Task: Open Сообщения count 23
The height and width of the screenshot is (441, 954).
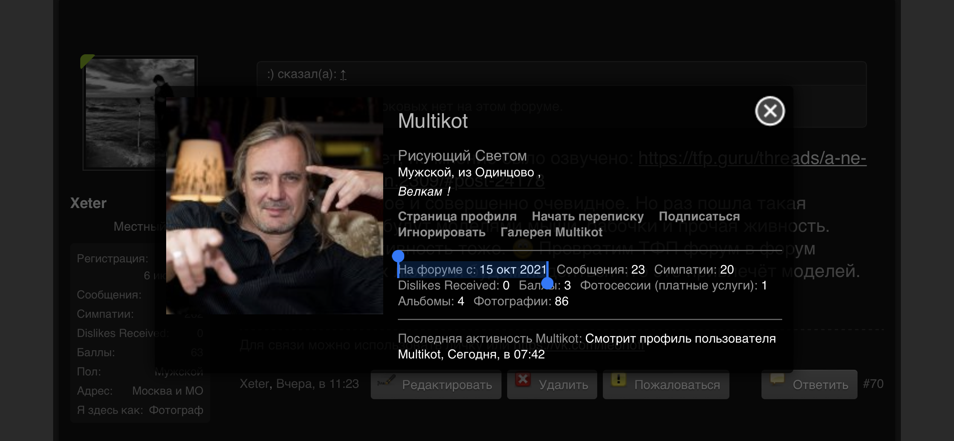Action: click(638, 269)
